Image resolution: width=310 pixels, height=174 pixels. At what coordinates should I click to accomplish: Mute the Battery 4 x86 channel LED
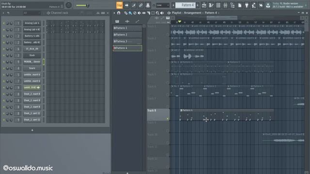pyautogui.click(x=4, y=36)
